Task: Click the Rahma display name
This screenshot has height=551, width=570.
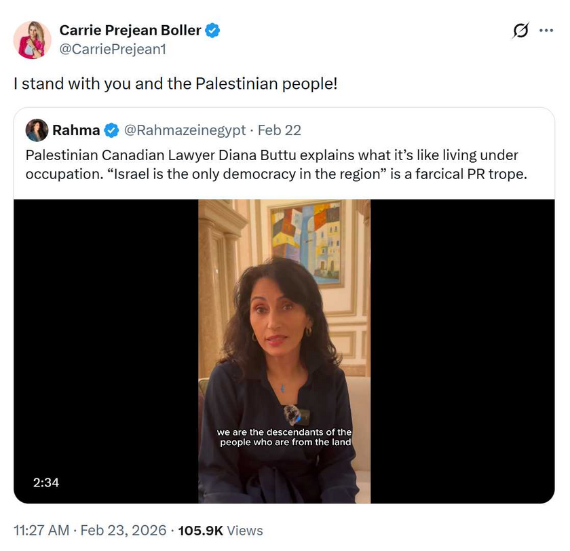Action: coord(76,130)
